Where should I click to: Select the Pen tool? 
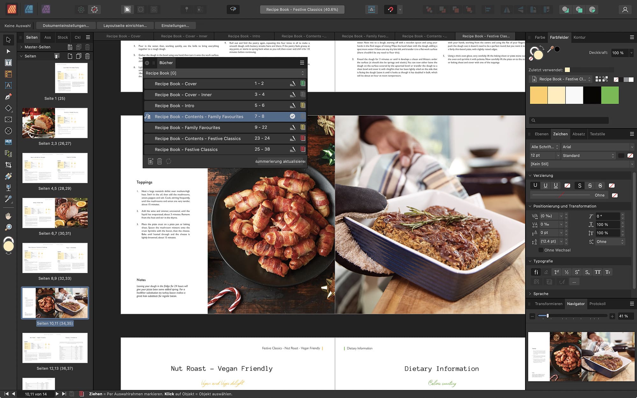click(8, 97)
